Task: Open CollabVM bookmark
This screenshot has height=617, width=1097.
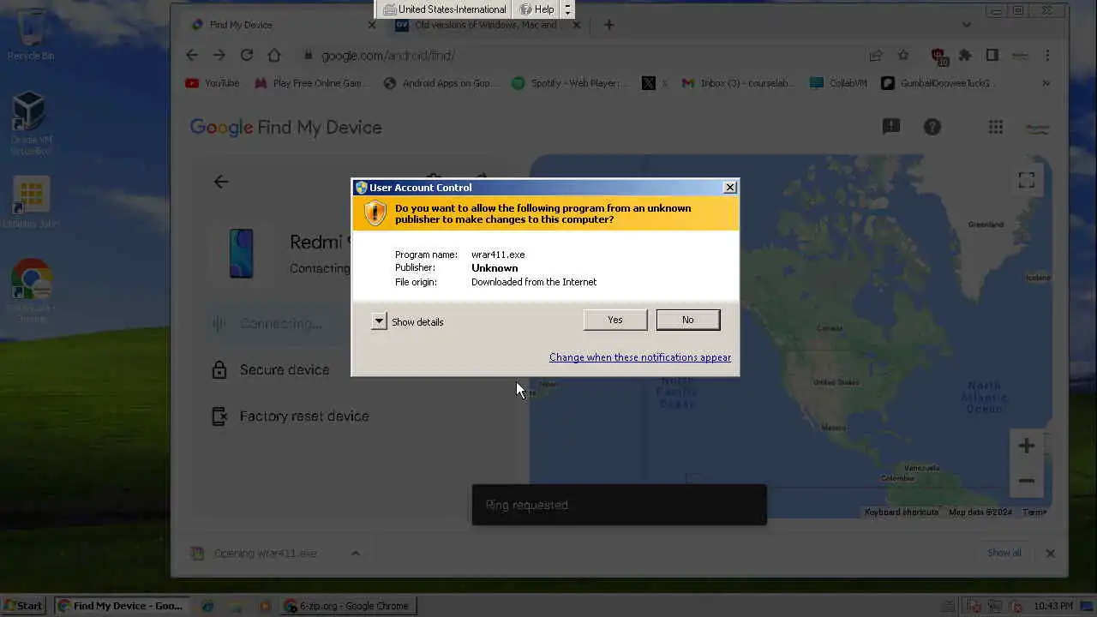Action: coord(839,83)
